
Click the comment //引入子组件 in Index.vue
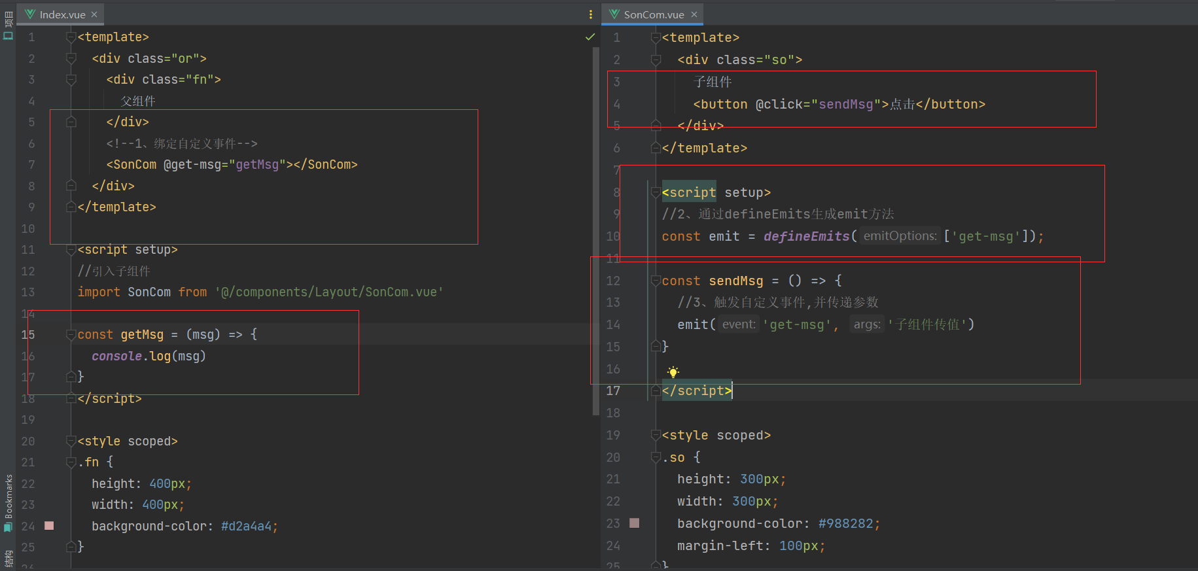114,271
